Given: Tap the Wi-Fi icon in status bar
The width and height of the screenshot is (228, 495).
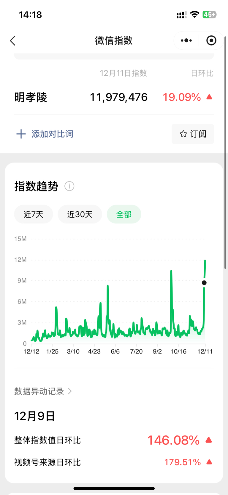Looking at the screenshot, I should (194, 14).
